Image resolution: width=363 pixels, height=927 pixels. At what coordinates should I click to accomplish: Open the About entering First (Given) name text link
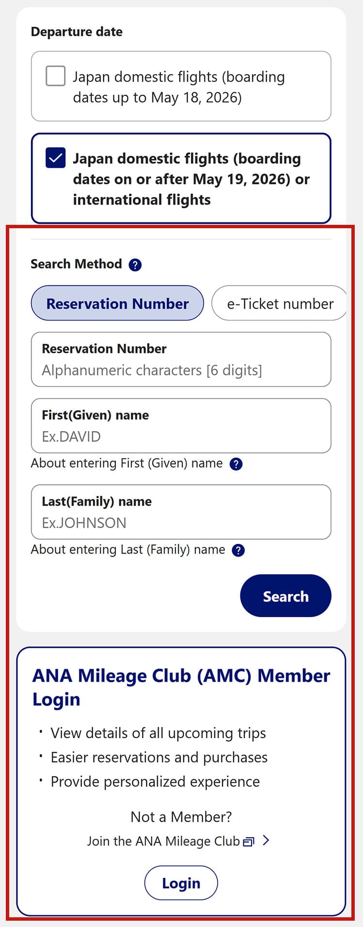(x=126, y=463)
